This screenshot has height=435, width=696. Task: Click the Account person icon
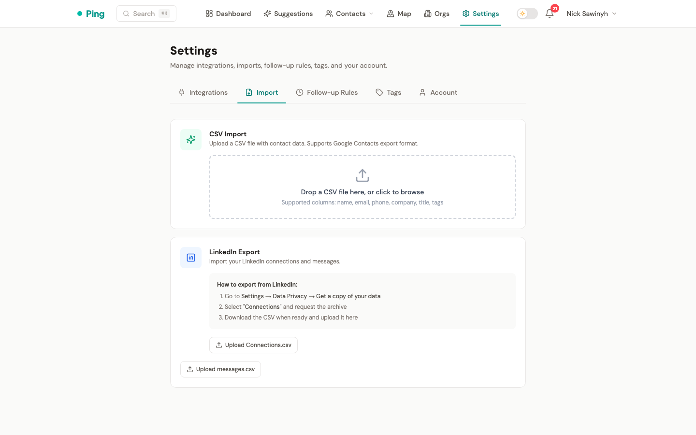coord(422,92)
